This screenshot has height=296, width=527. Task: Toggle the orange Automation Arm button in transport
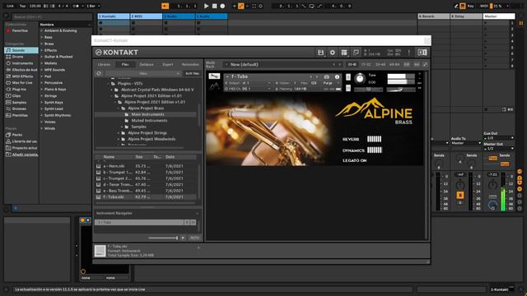point(241,6)
